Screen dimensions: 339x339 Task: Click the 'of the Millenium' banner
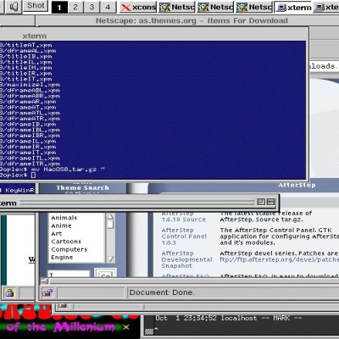pyautogui.click(x=61, y=327)
